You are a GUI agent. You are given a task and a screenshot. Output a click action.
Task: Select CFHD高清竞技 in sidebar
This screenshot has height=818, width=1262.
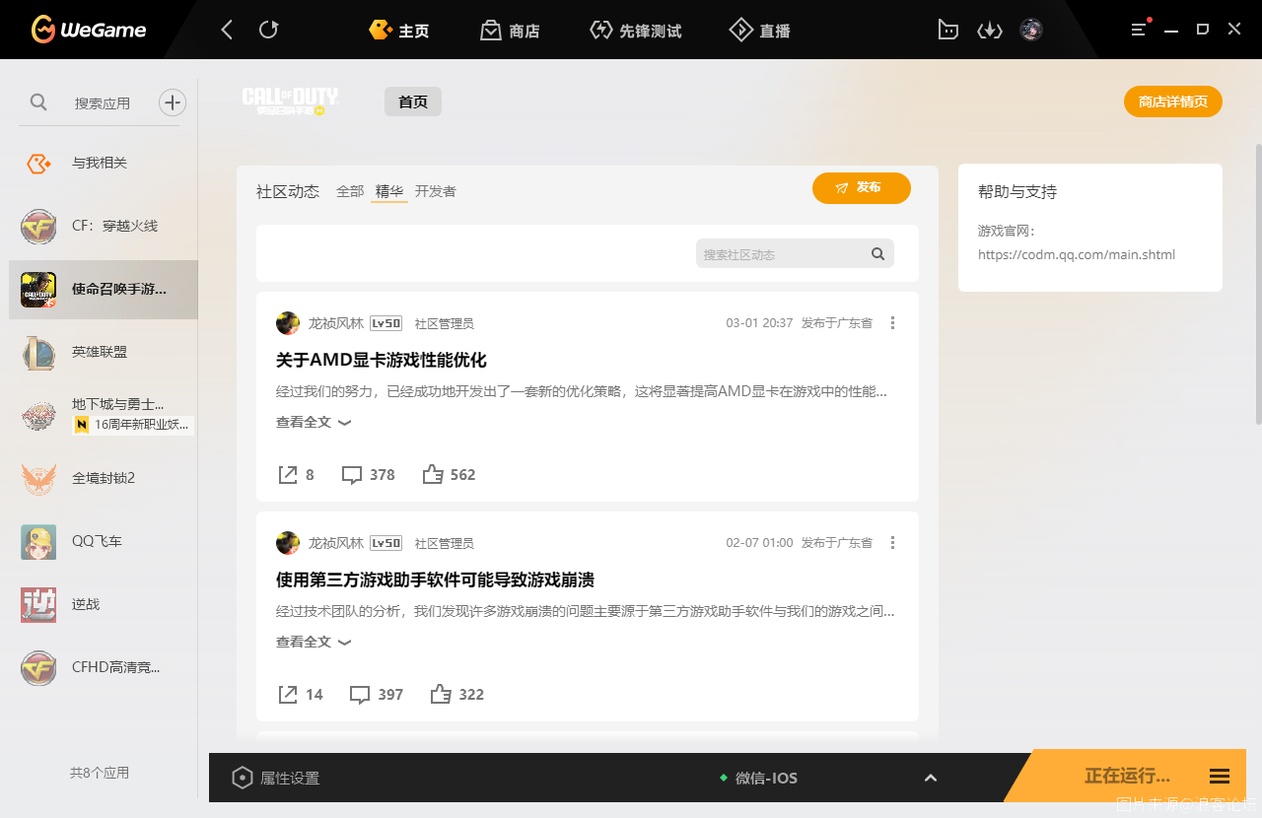[103, 667]
